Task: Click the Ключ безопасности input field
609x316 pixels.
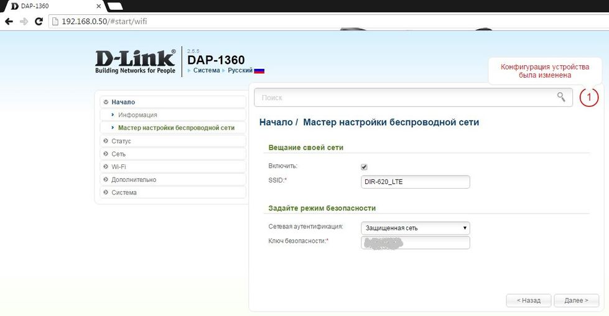Action: (415, 242)
